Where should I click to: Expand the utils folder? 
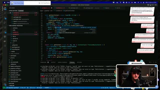[14, 30]
